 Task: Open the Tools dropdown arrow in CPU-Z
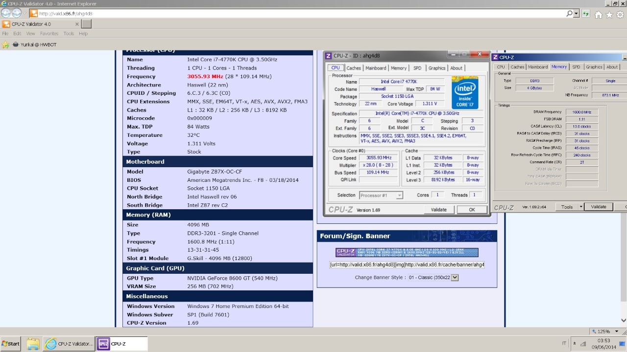(x=581, y=207)
